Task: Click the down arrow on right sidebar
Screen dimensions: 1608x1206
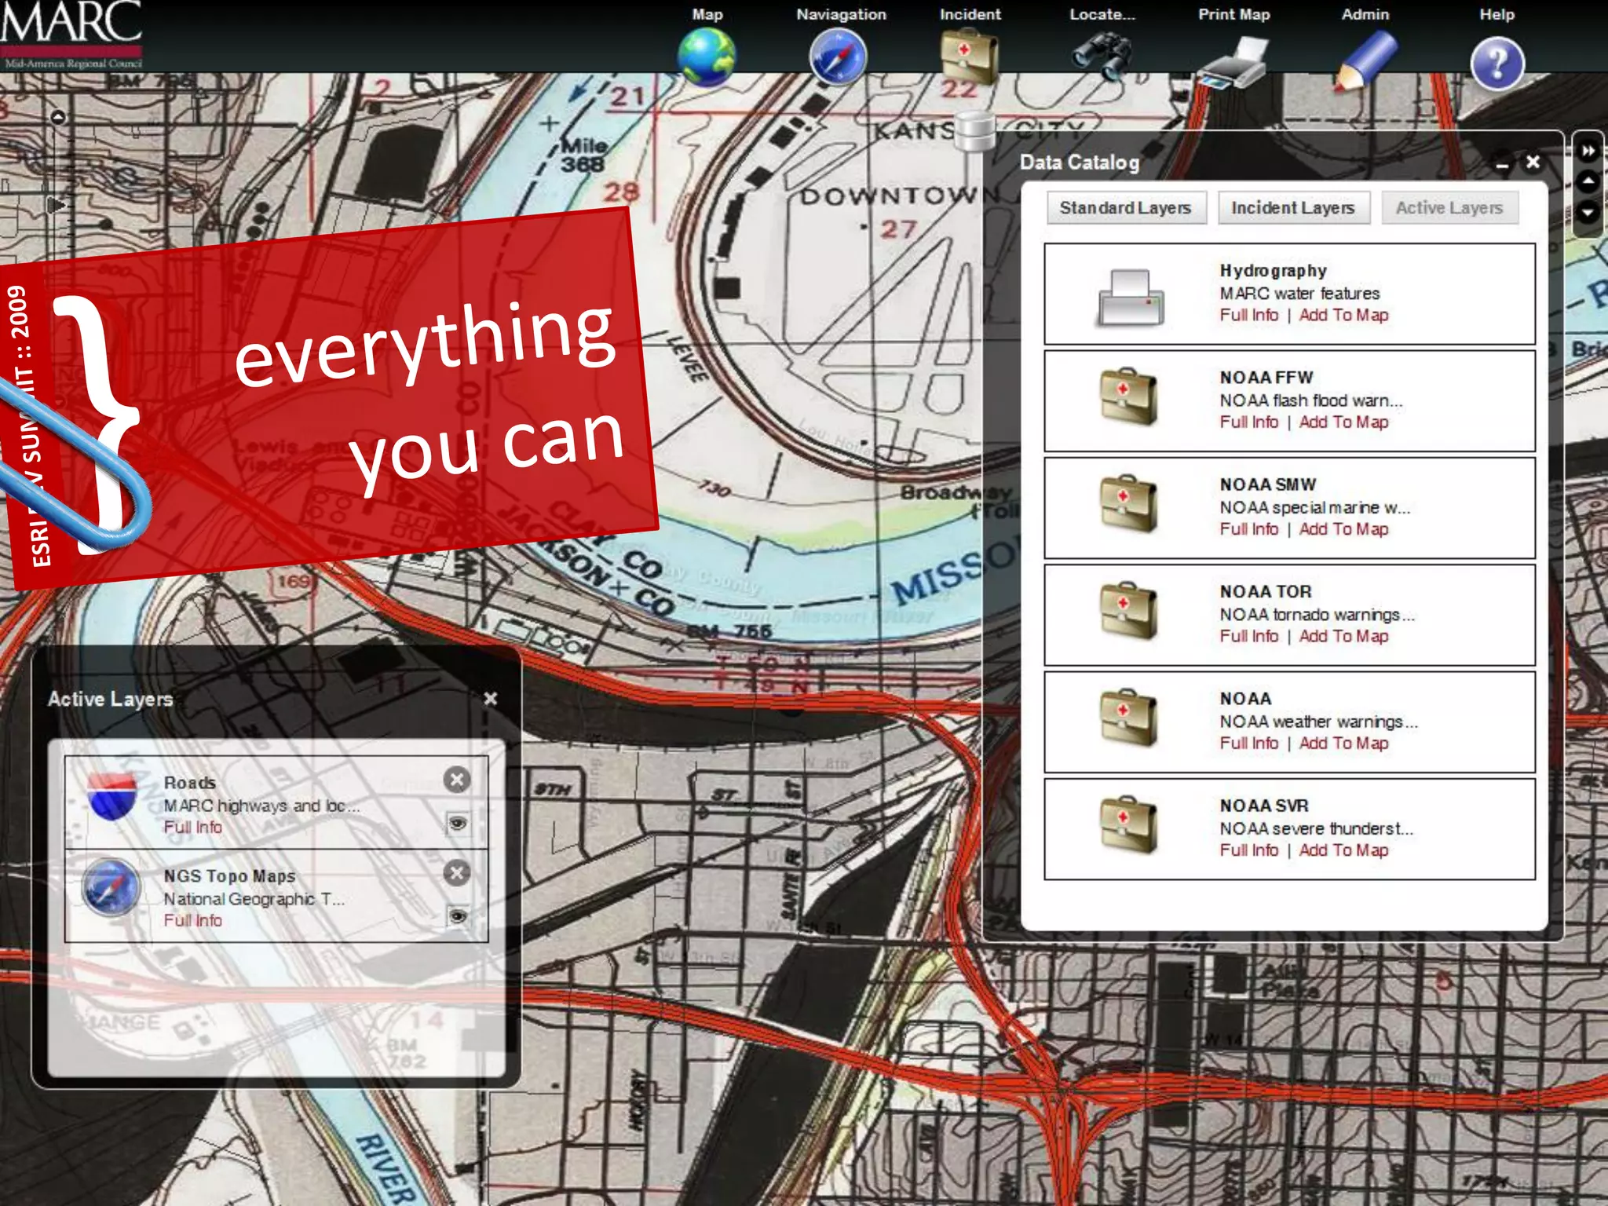Action: pyautogui.click(x=1588, y=212)
